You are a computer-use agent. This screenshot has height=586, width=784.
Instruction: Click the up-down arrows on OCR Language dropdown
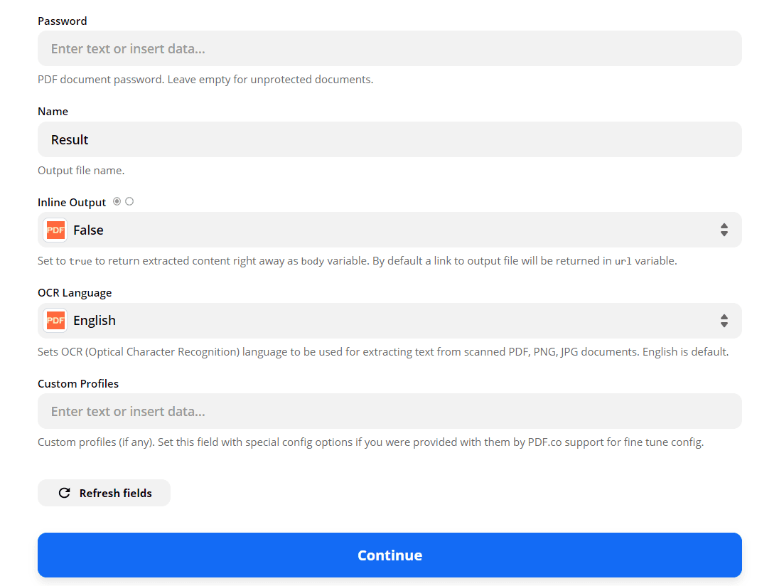(x=724, y=321)
